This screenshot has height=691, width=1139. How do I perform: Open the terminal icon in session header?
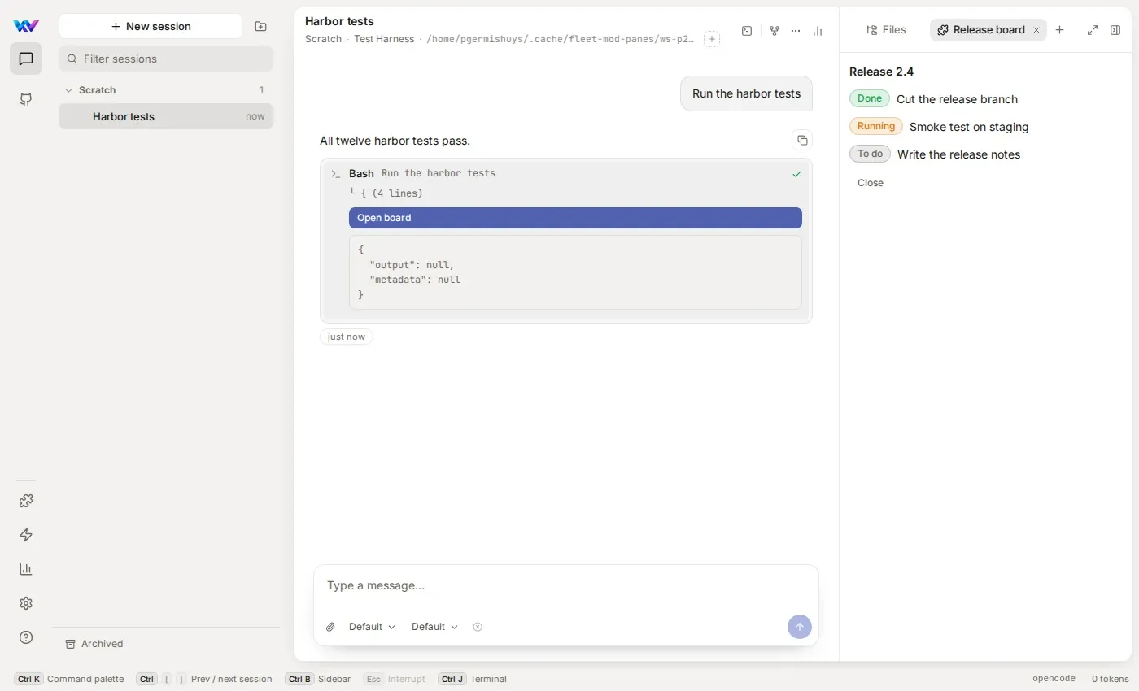coord(747,31)
